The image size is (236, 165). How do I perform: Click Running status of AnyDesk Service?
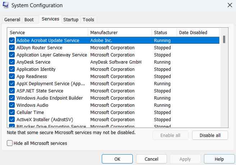[162, 62]
